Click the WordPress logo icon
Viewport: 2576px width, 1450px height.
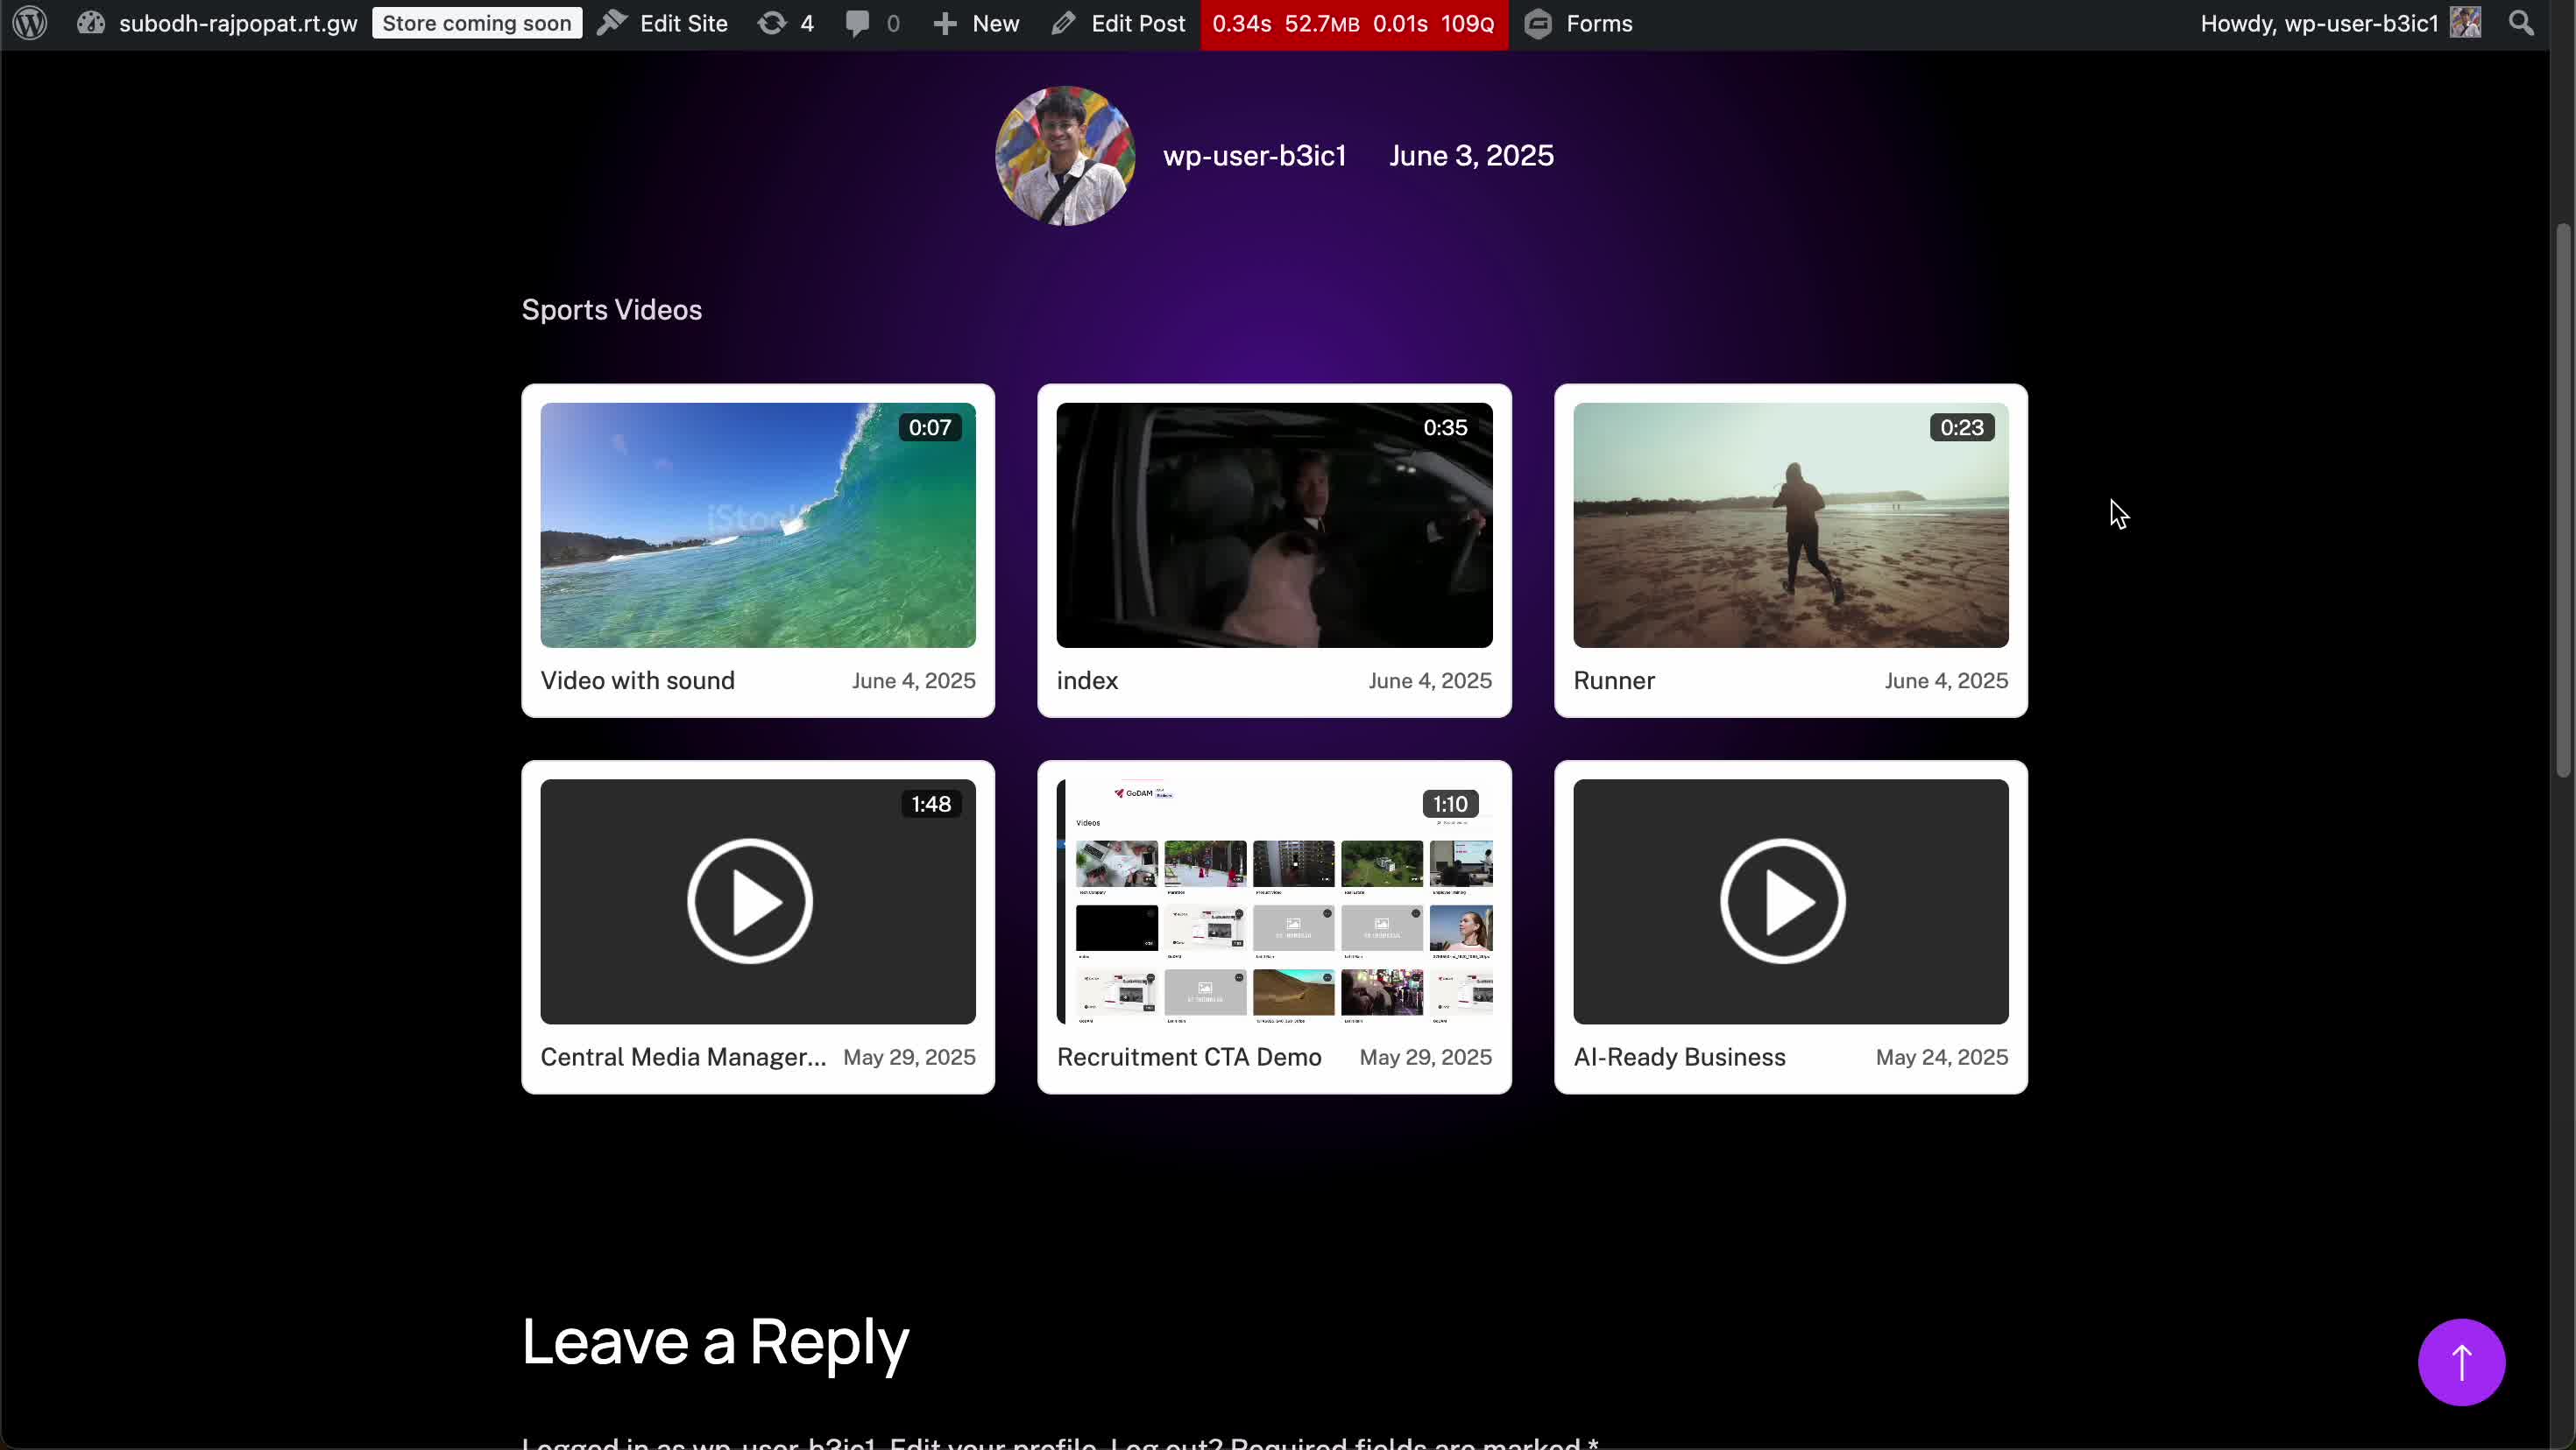pos(30,23)
